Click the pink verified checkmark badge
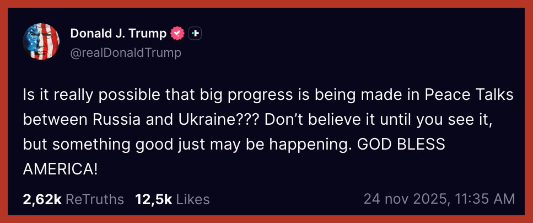This screenshot has width=533, height=223. tap(177, 34)
